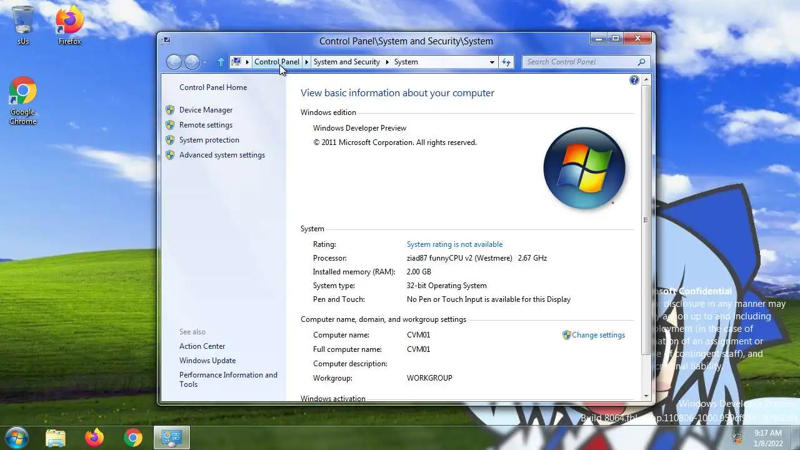The height and width of the screenshot is (450, 800).
Task: Open System rating is not available link
Action: pyautogui.click(x=454, y=244)
